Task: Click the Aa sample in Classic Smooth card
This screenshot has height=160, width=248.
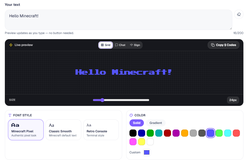Action: [x=51, y=125]
